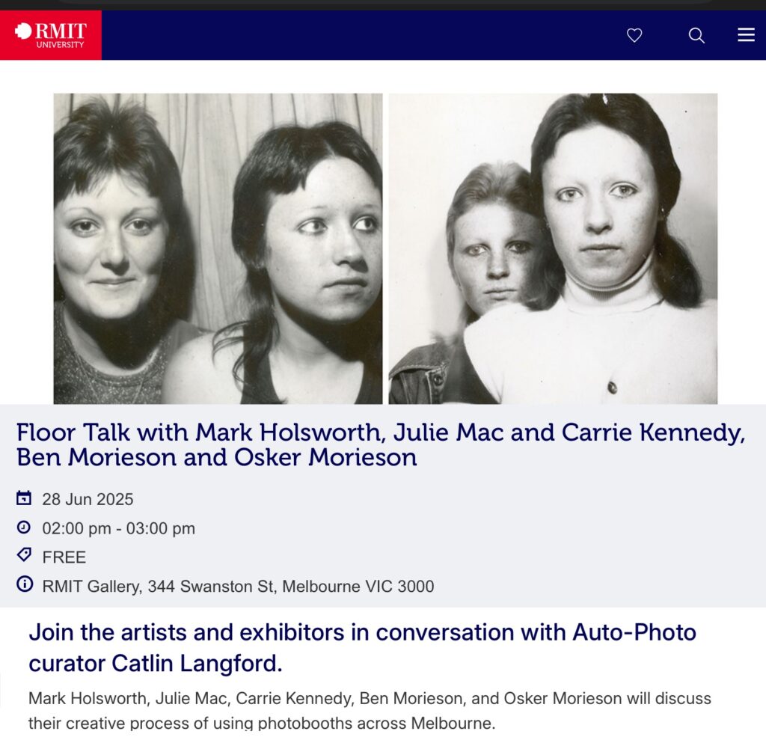Open the right photobooth portrait image

point(553,248)
